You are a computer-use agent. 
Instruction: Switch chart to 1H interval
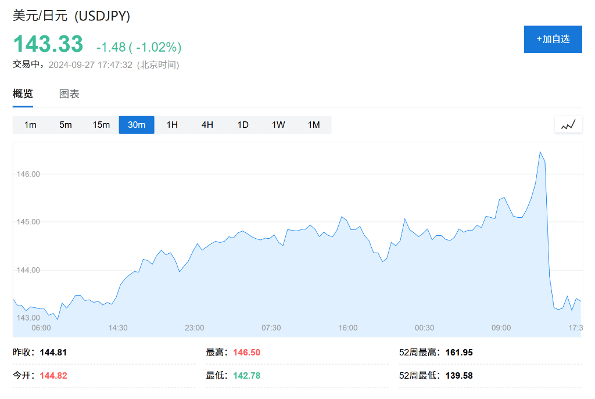tap(172, 125)
